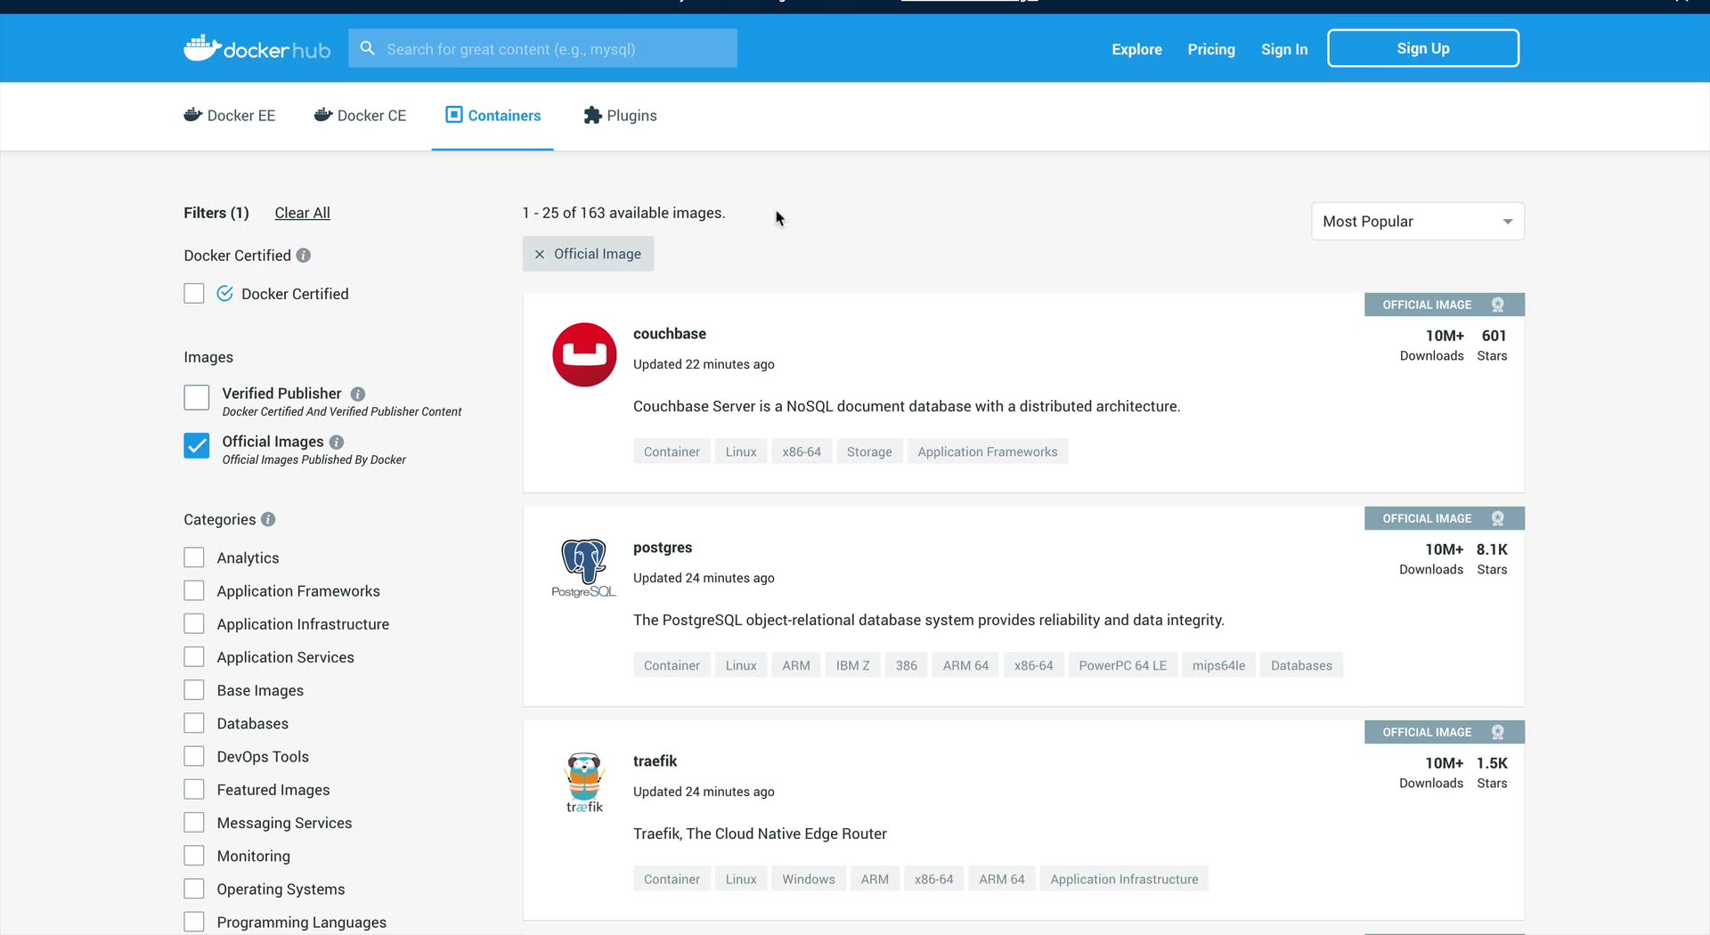Click the Docker CE whale icon
Viewport: 1710px width, 935px height.
coord(323,115)
